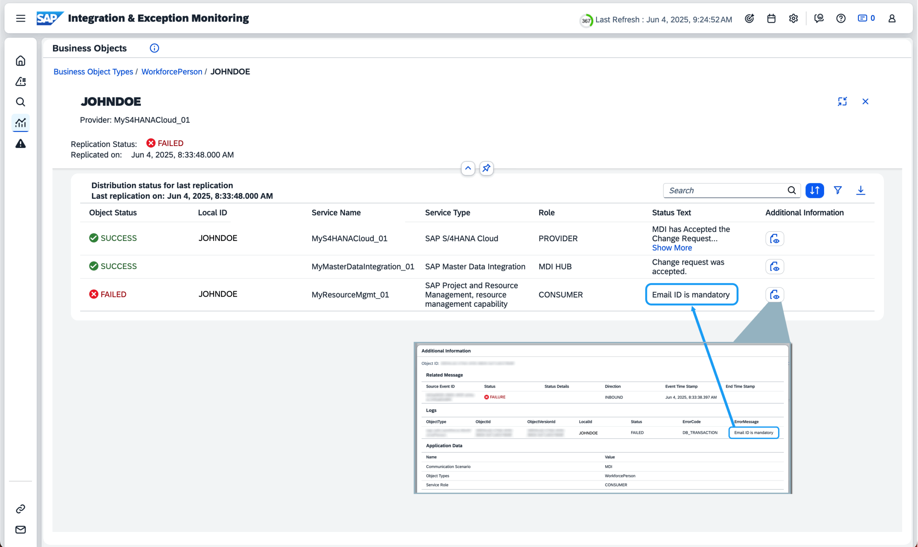Open the search magnifier in sidebar
The width and height of the screenshot is (918, 547).
(21, 102)
